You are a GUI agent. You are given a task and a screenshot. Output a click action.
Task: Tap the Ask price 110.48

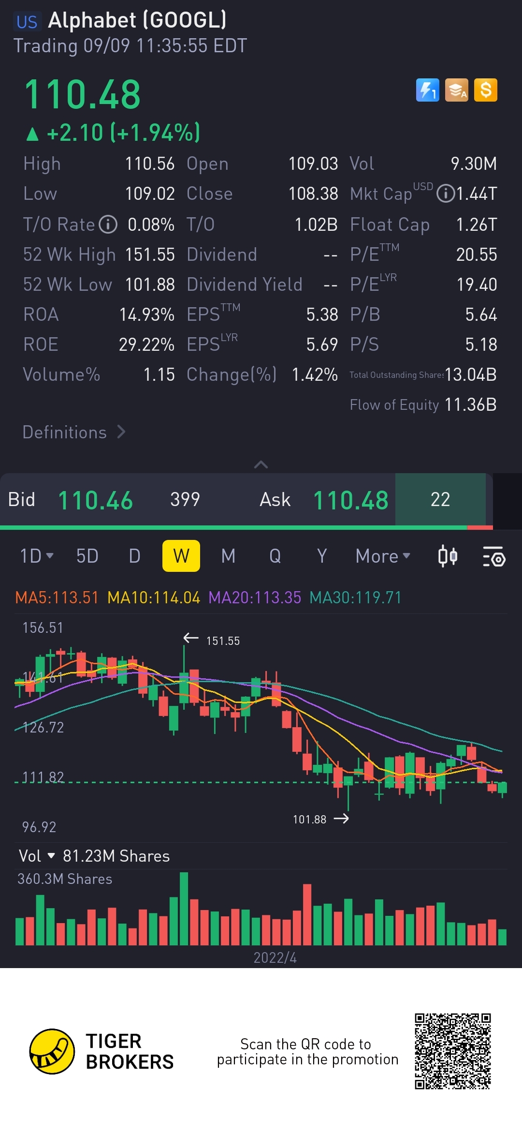351,500
